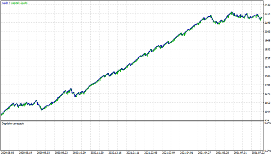Select the 'Depósito carregado' panel label
273x155 pixels.
13,124
